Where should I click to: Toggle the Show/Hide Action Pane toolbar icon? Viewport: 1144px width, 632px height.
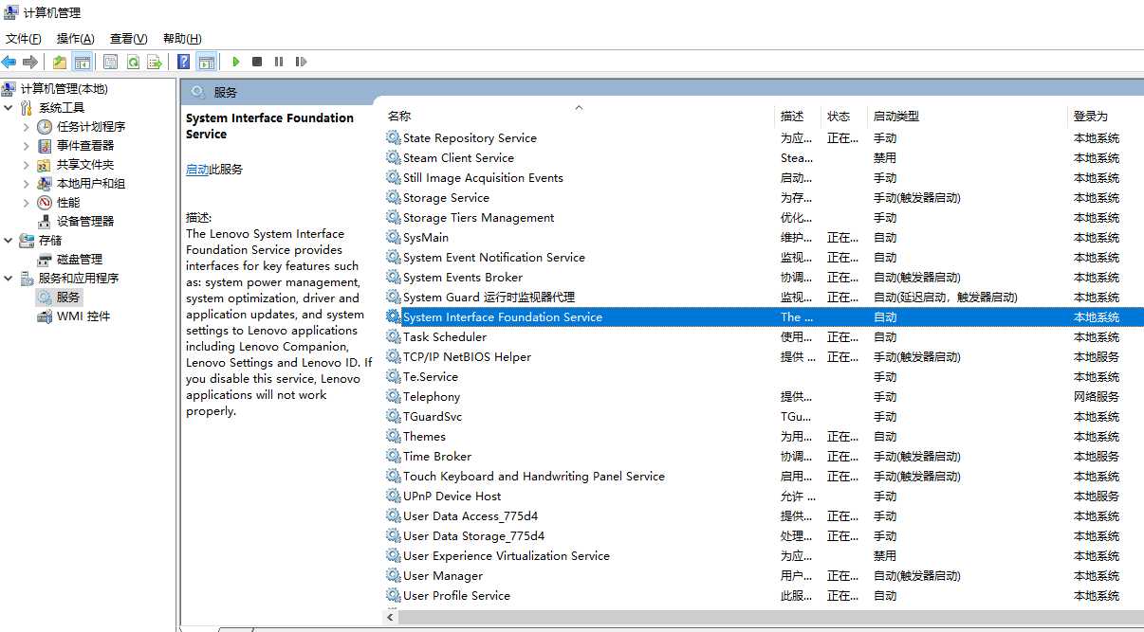coord(207,62)
